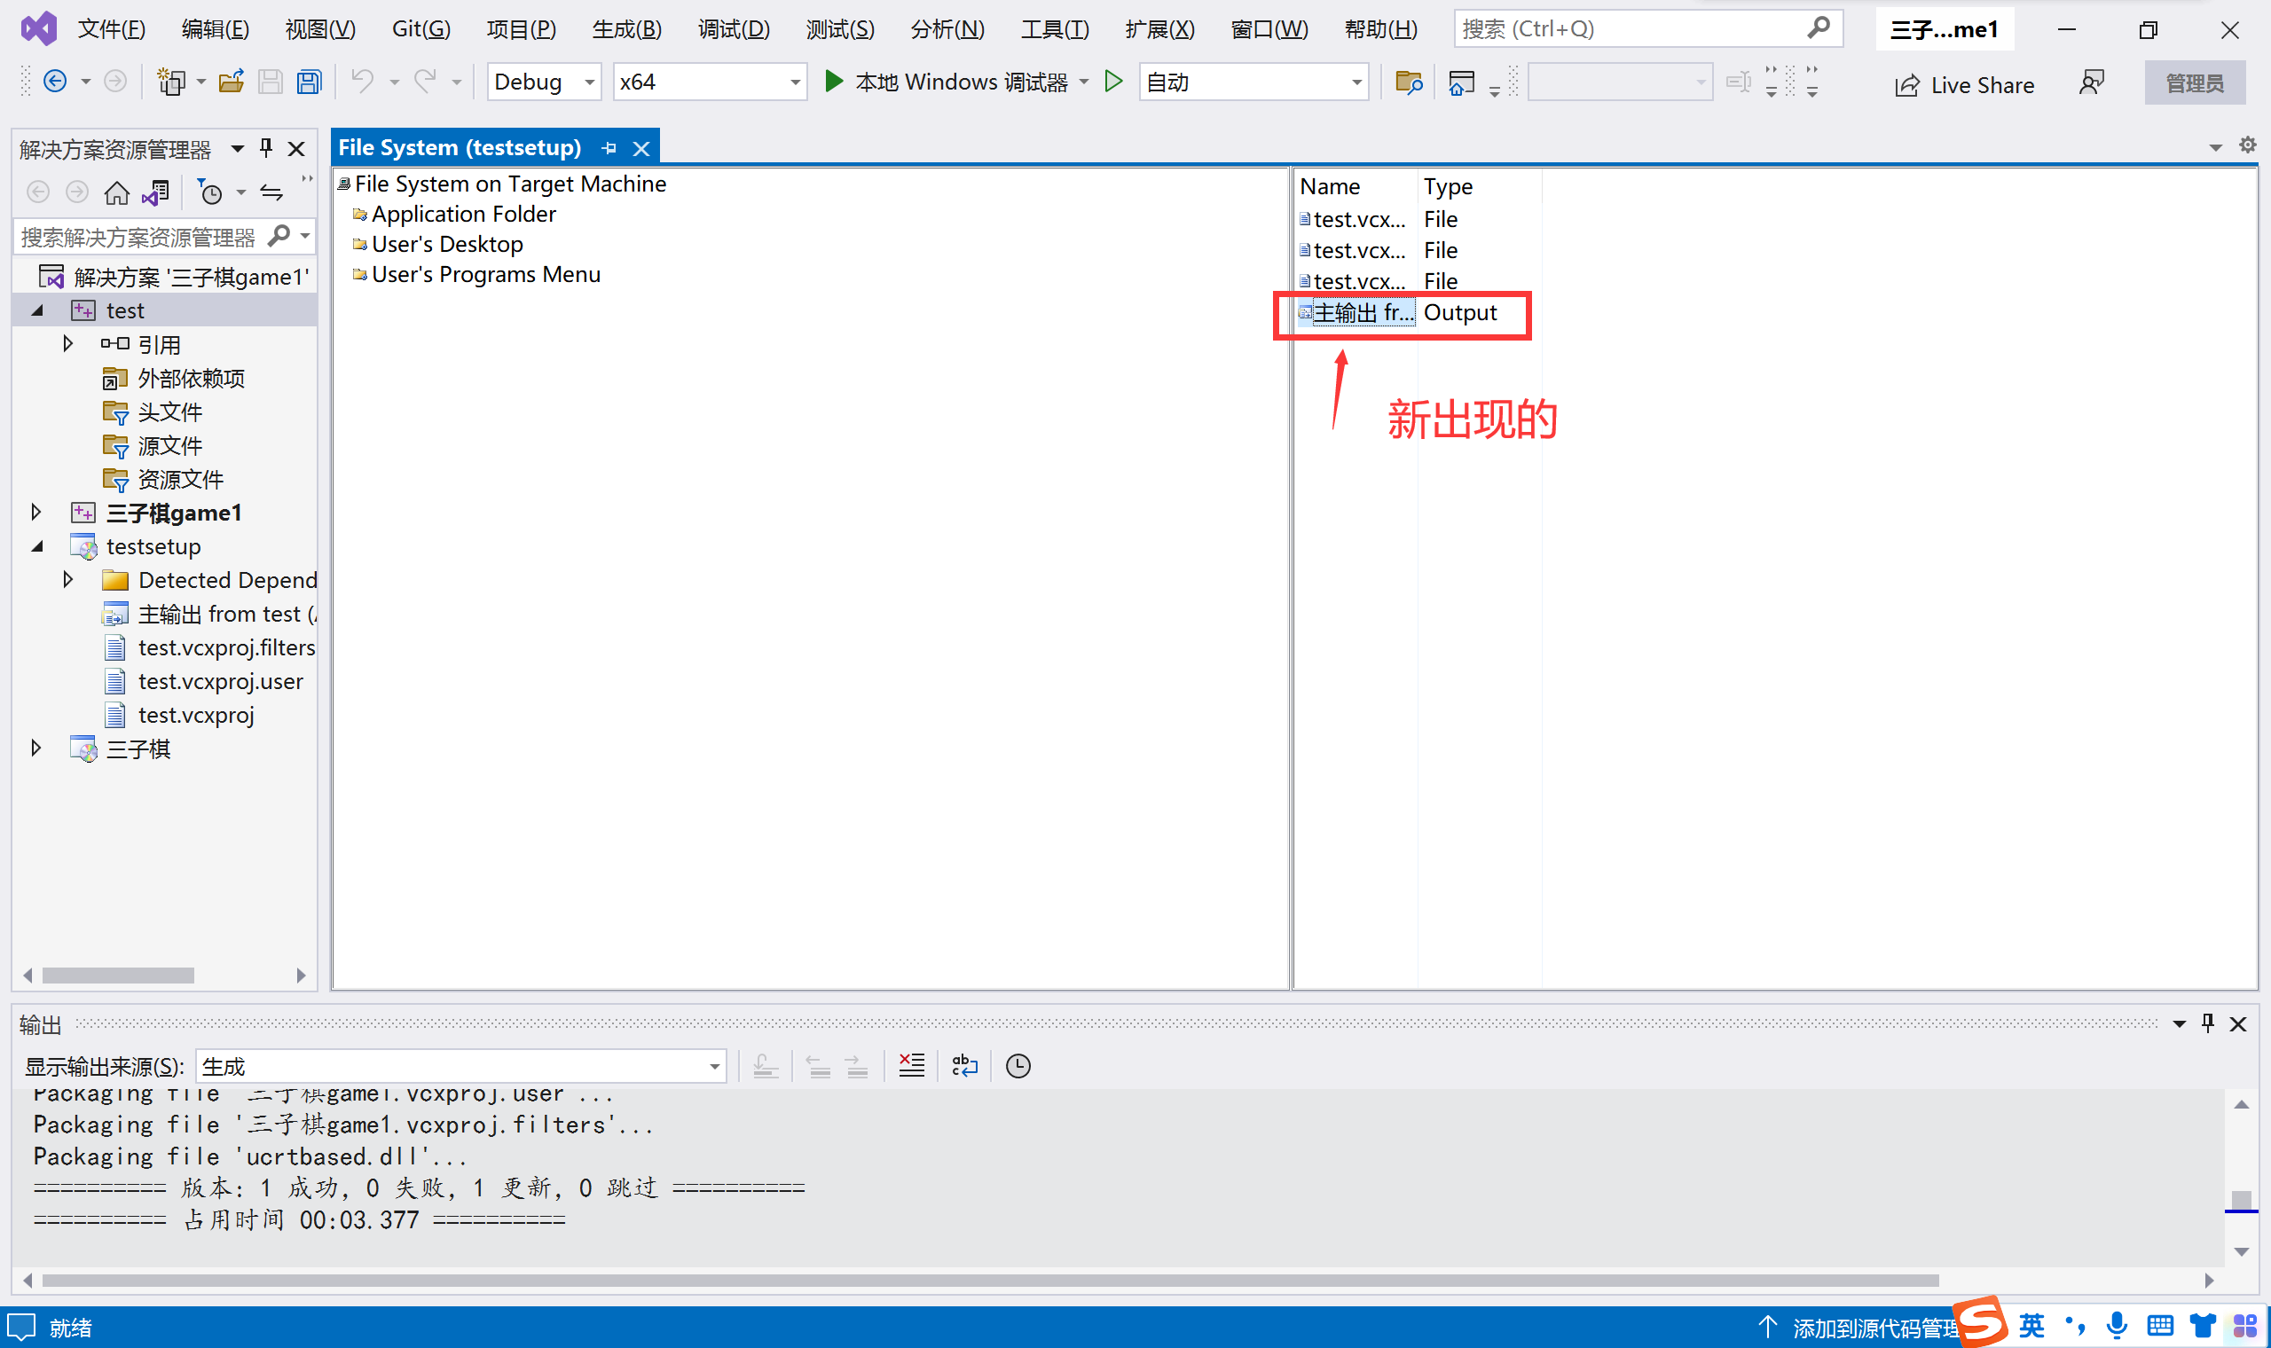
Task: Click the navigate backward arrow icon
Action: point(54,82)
